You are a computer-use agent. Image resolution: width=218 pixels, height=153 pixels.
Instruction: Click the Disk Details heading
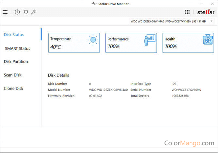click(x=58, y=75)
